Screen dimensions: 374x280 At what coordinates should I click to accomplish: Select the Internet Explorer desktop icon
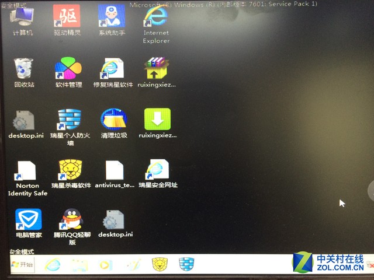156,24
